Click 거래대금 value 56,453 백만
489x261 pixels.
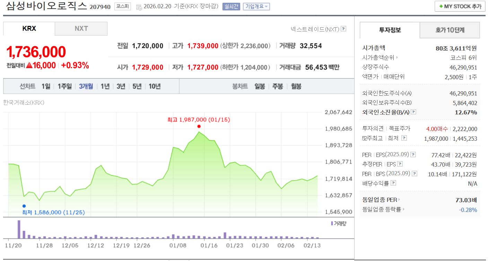click(x=322, y=67)
